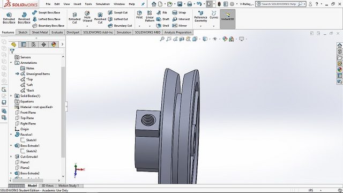Viewport: 343px width, 193px height.
Task: Select the Wrap tool
Action: (x=179, y=12)
